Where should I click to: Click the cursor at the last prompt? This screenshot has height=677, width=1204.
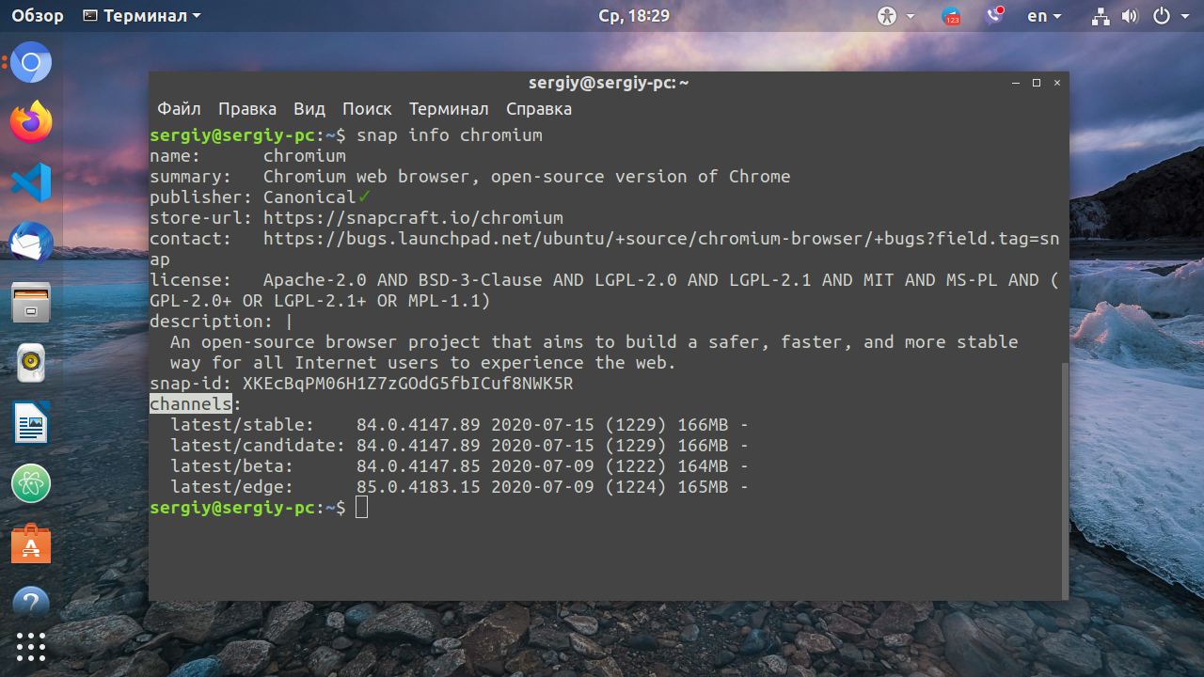pos(362,508)
